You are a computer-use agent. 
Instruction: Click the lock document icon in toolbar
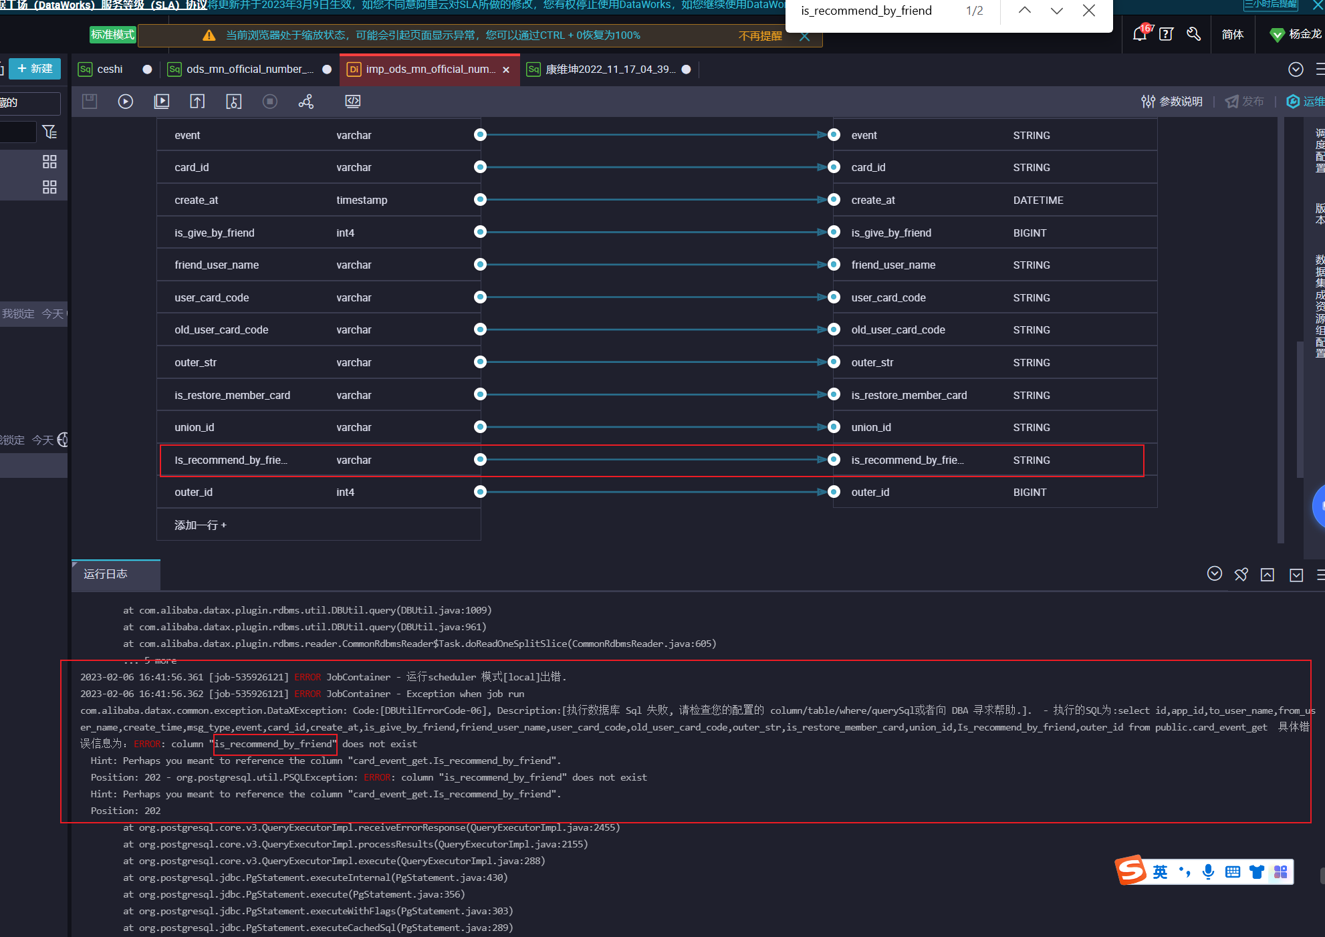pyautogui.click(x=233, y=102)
